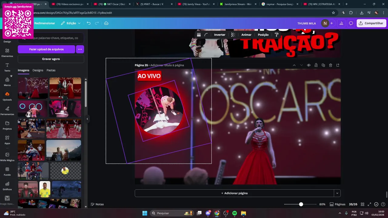The height and width of the screenshot is (218, 388).
Task: Click Fazer upload de arquivos button
Action: [x=46, y=49]
